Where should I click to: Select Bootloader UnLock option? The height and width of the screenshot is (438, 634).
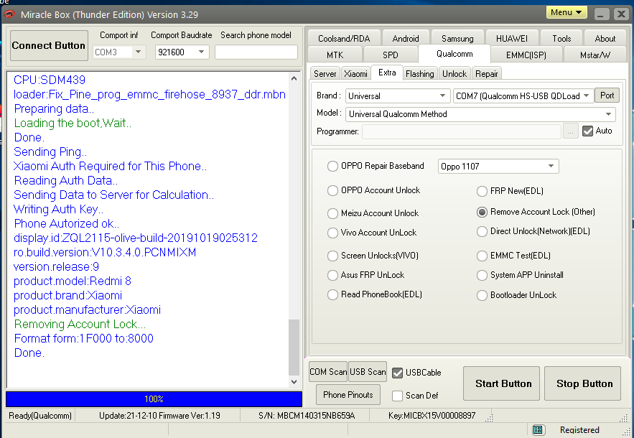(x=482, y=295)
